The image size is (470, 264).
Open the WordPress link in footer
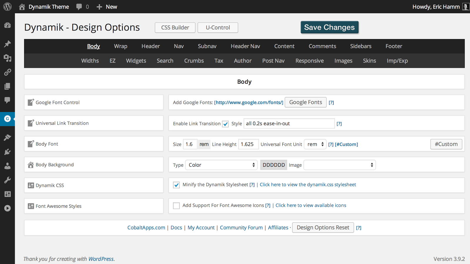[101, 259]
